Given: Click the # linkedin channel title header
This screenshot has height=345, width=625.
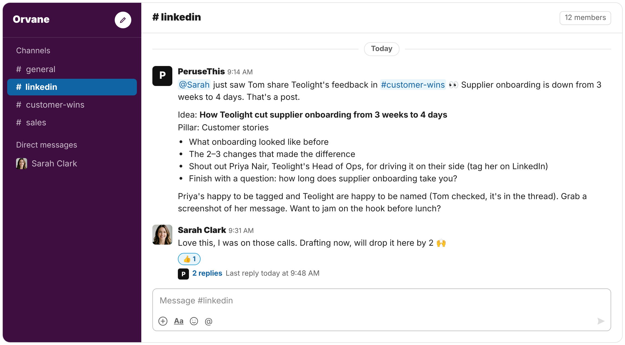Looking at the screenshot, I should [176, 17].
